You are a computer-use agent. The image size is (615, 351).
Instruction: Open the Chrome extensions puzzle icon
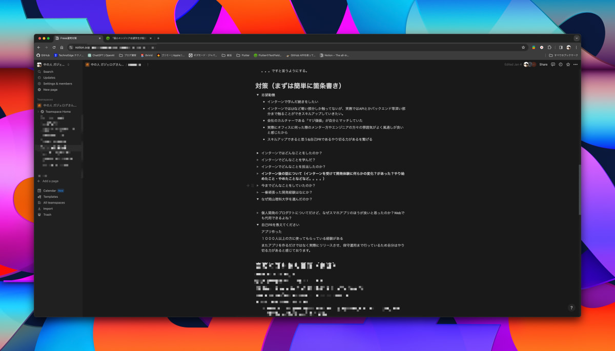click(x=549, y=47)
